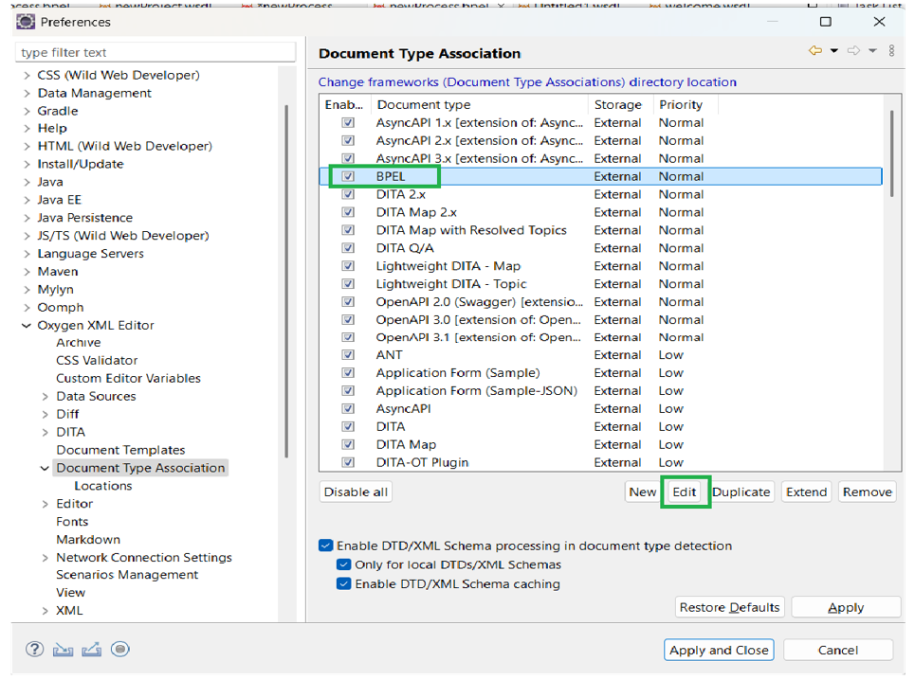Collapse the Document Type Association node
This screenshot has width=915, height=680.
[45, 468]
